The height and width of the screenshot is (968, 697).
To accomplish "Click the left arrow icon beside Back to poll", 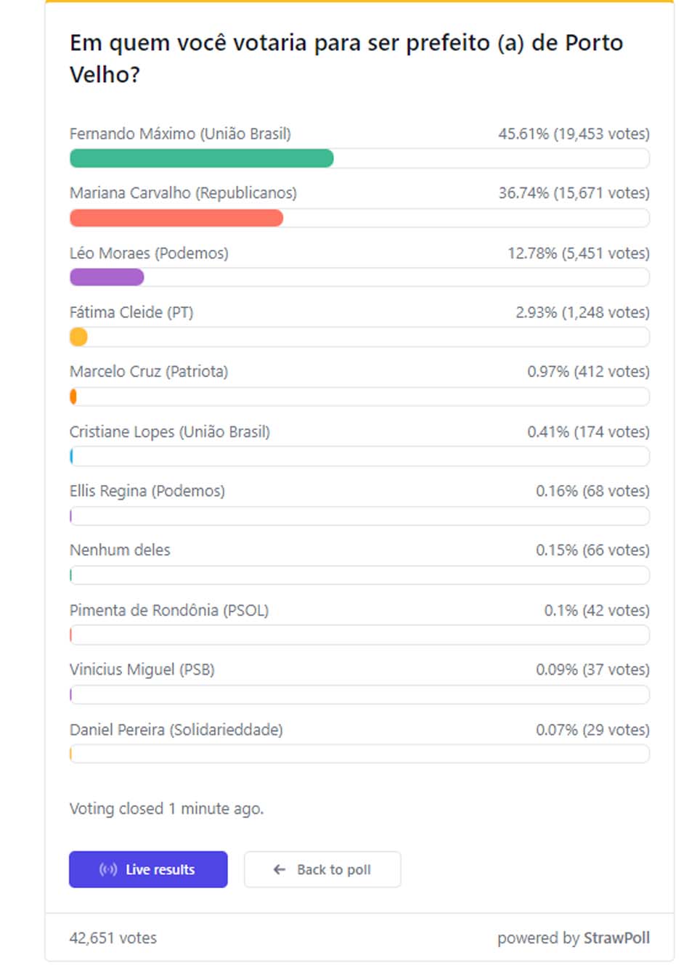I will coord(280,869).
